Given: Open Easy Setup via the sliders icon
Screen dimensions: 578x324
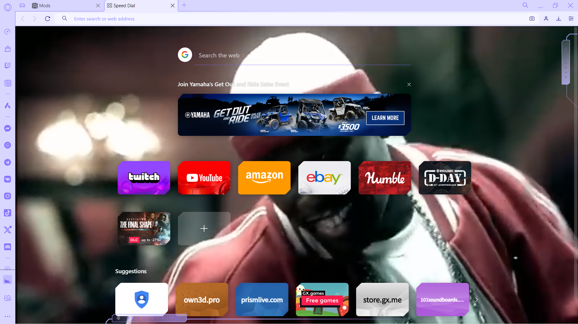Looking at the screenshot, I should click(x=571, y=18).
